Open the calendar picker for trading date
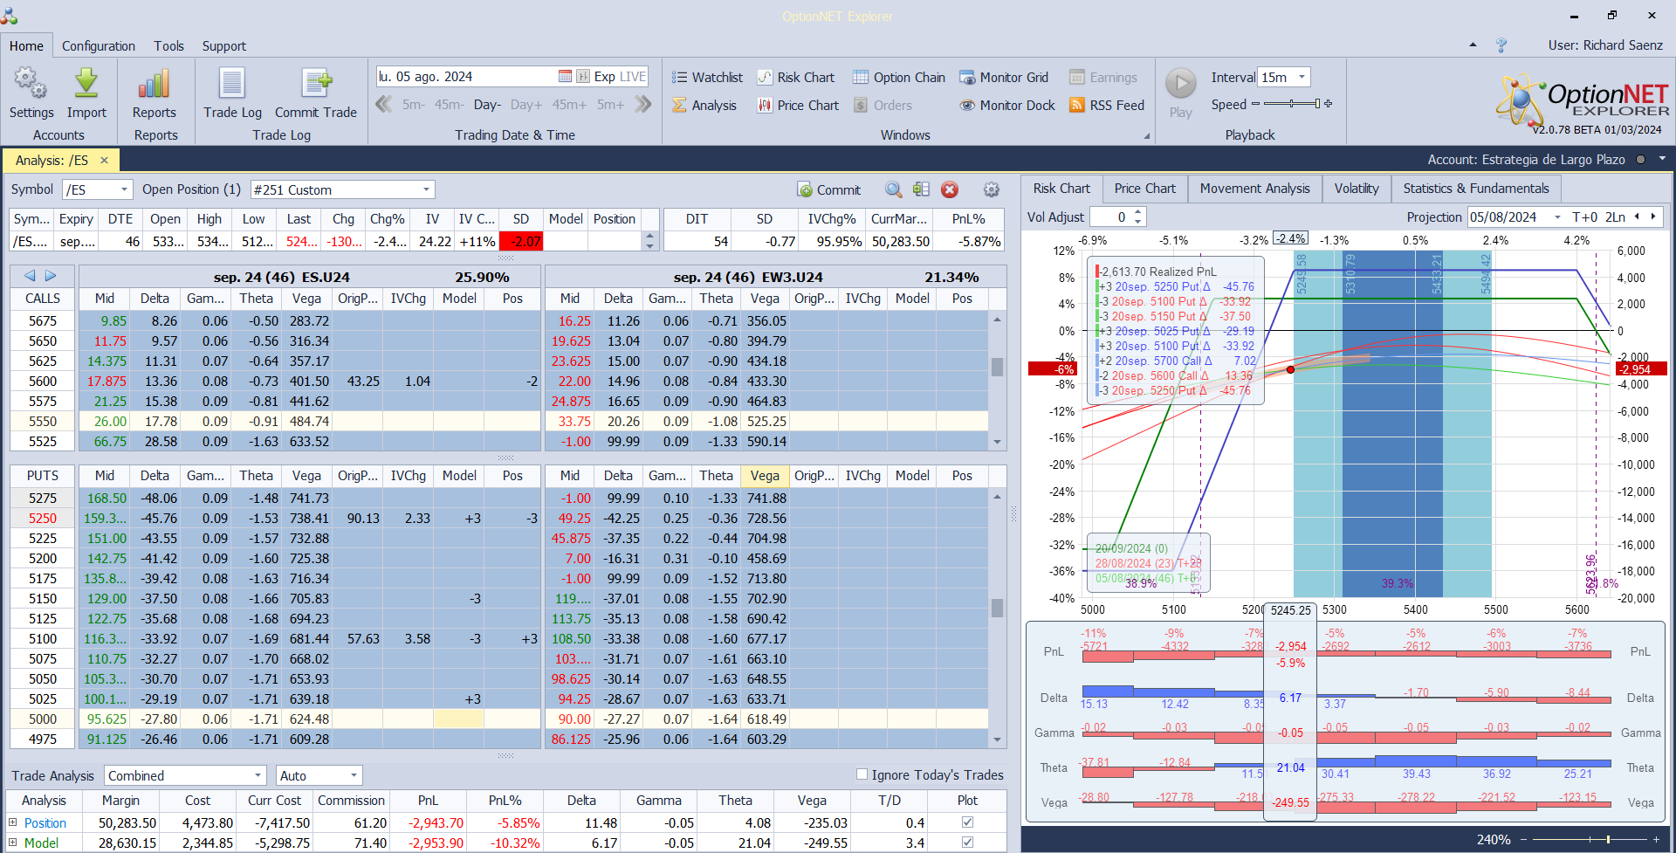 (x=565, y=76)
